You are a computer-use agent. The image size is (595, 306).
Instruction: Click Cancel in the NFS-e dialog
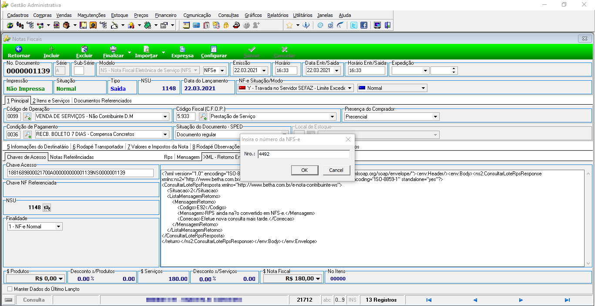(336, 170)
